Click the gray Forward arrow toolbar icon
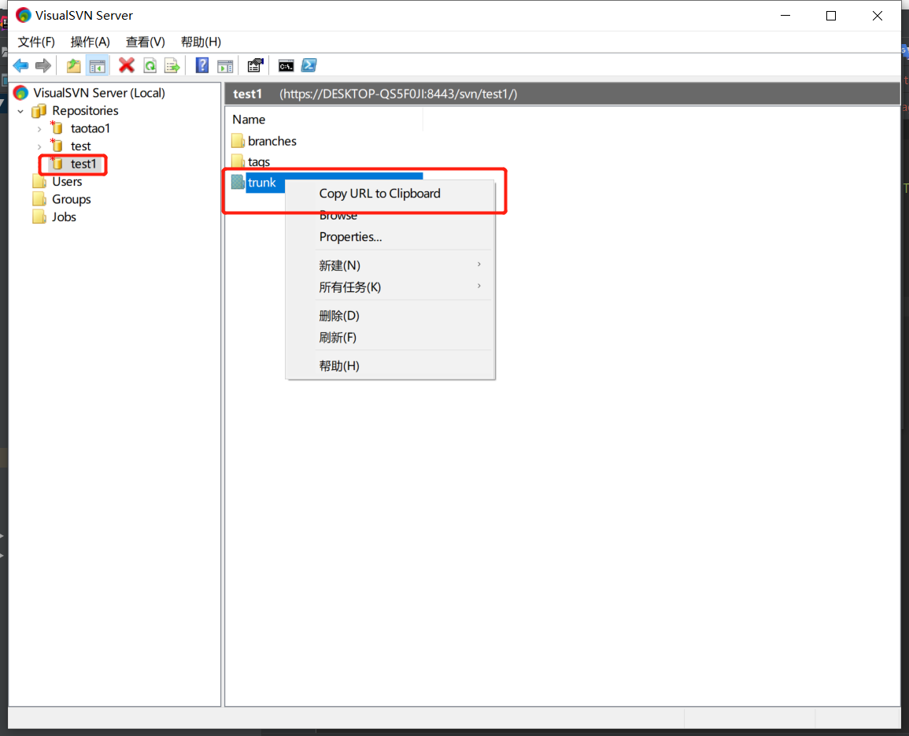This screenshot has height=736, width=909. (43, 65)
